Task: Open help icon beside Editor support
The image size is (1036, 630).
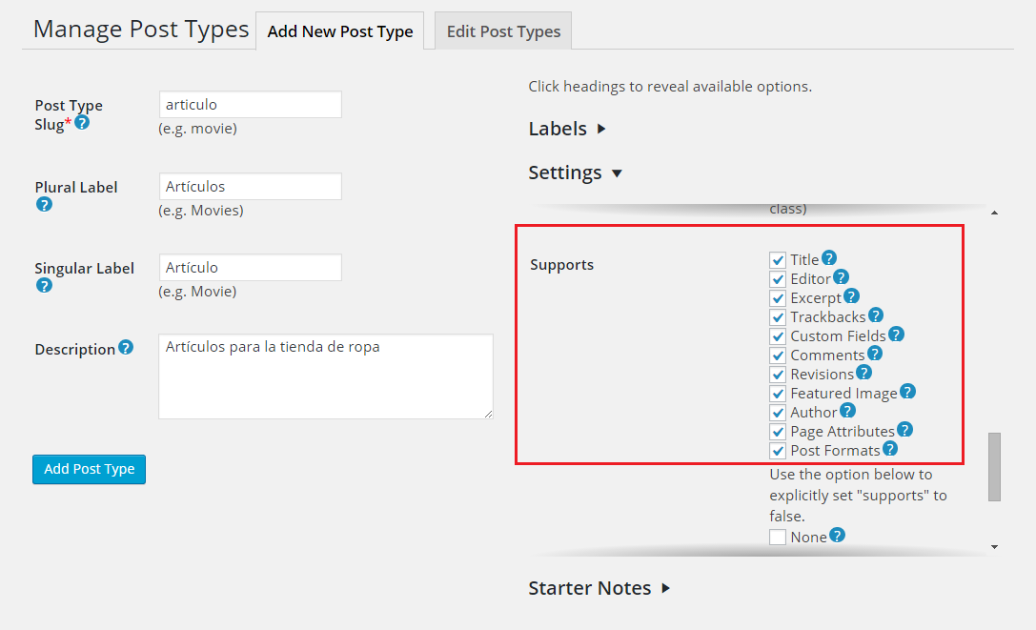Action: [x=841, y=277]
